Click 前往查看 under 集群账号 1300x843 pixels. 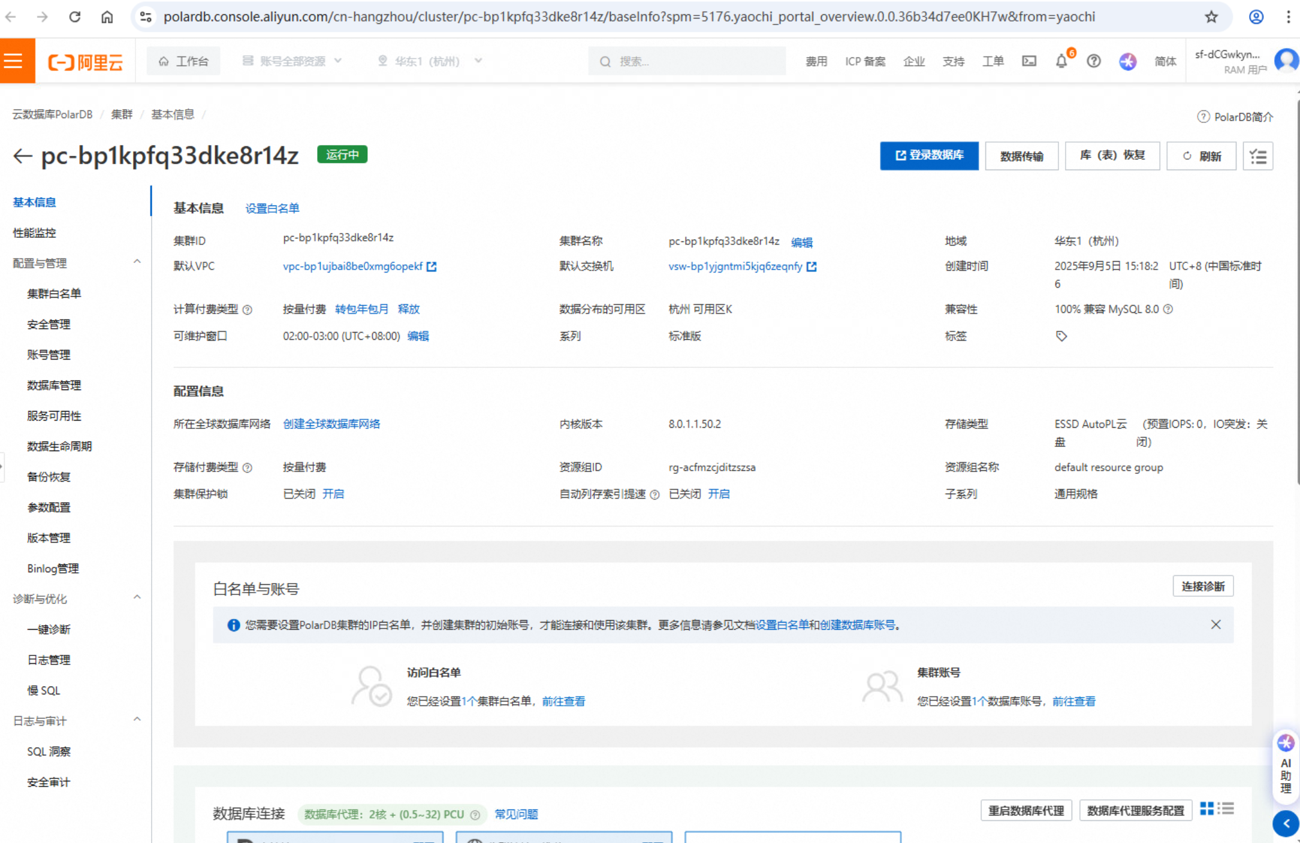(x=1073, y=702)
